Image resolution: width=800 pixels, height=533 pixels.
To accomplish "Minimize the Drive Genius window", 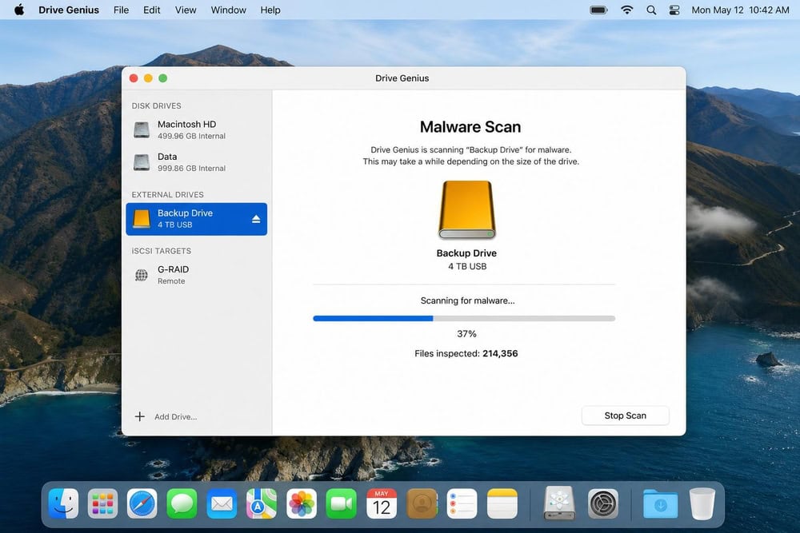I will (148, 78).
